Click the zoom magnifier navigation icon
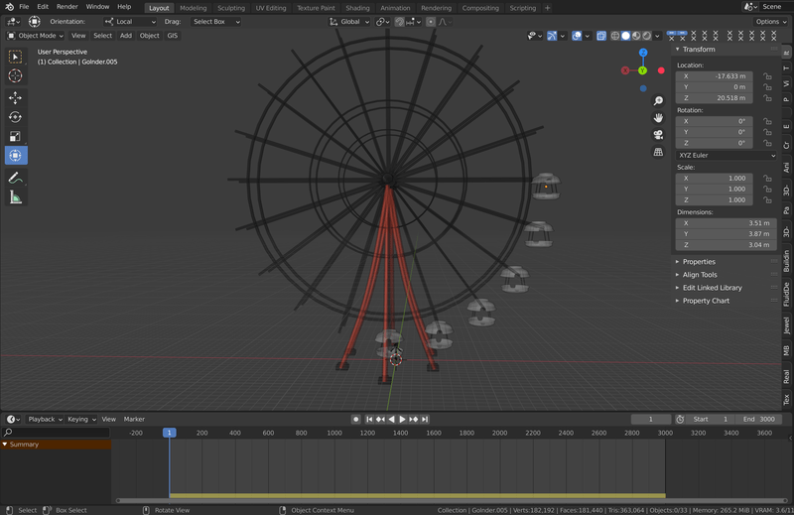The image size is (794, 515). (x=658, y=101)
